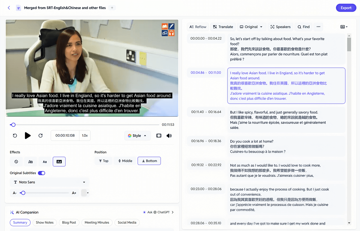The height and width of the screenshot is (231, 360).
Task: Click the font size slider handle
Action: coord(23,193)
